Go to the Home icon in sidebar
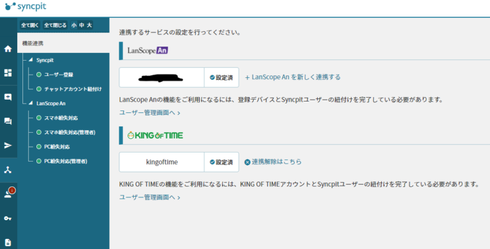Viewport: 490px width, 249px height. (x=8, y=49)
